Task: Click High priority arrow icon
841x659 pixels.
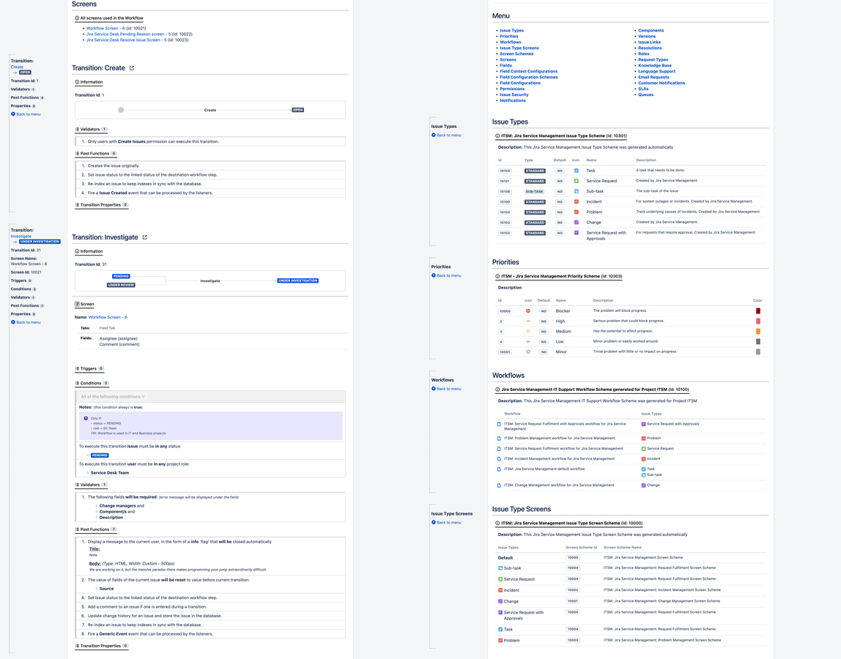Action: (x=527, y=321)
